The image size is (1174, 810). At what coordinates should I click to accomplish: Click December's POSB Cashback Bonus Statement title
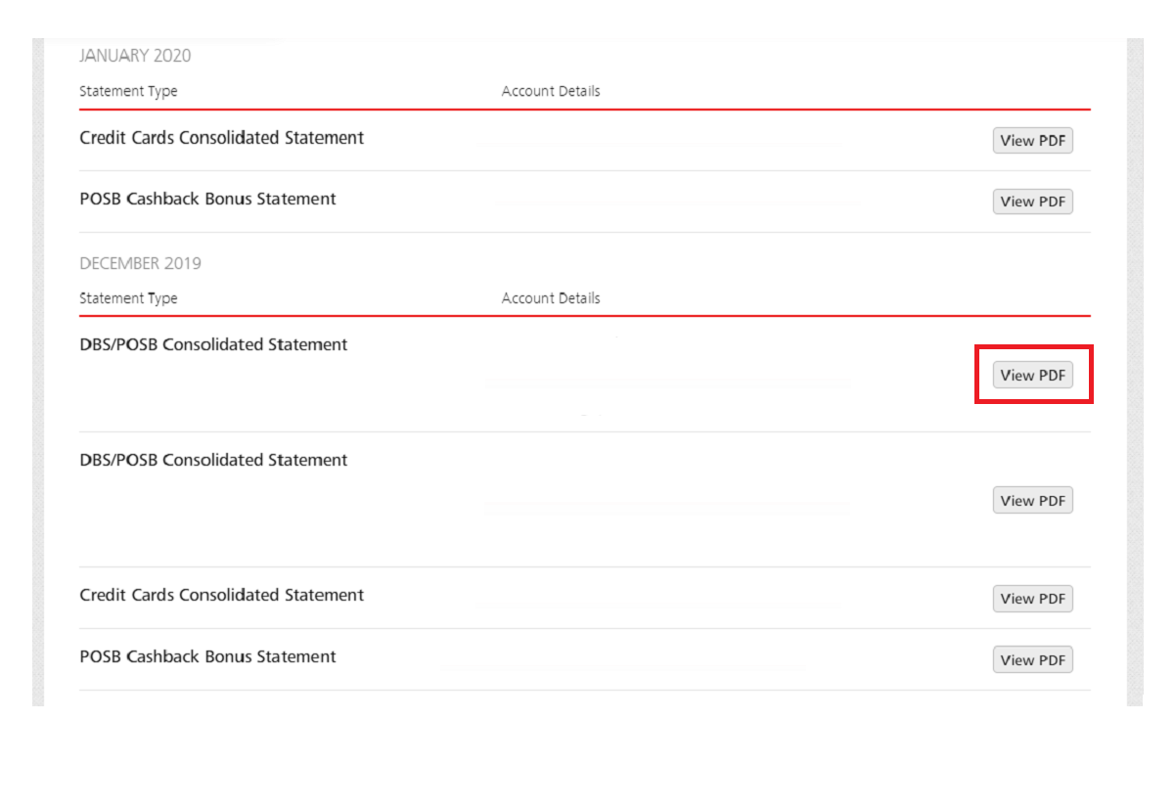(x=207, y=656)
